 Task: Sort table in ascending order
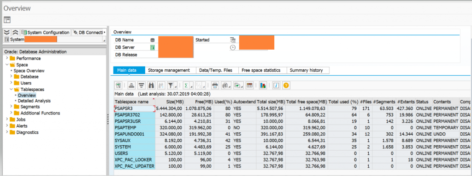click(x=132, y=85)
